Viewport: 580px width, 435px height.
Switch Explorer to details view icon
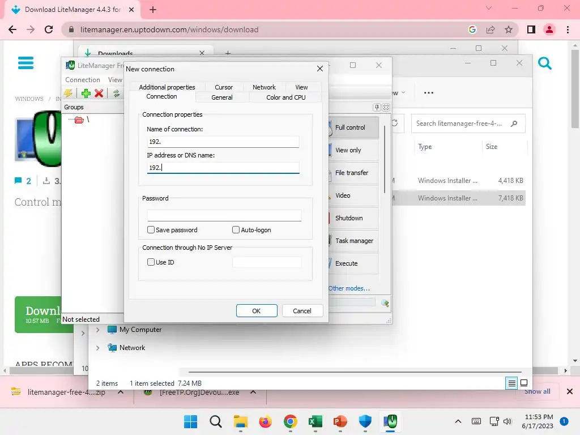pos(511,383)
